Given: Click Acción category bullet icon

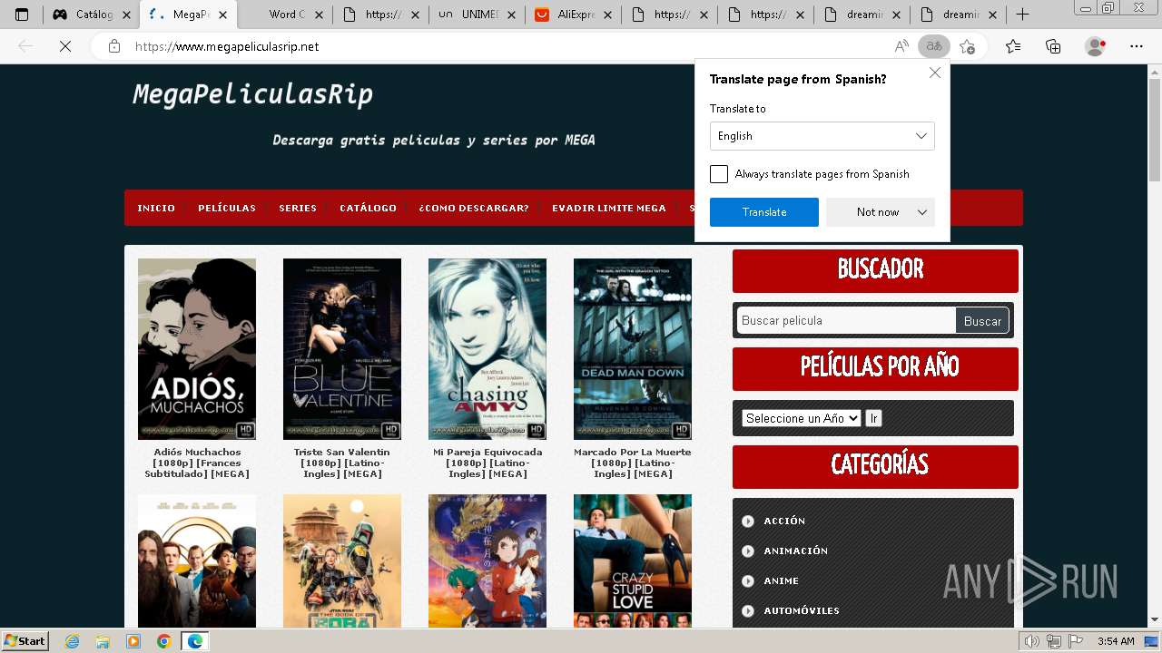Looking at the screenshot, I should [x=748, y=521].
